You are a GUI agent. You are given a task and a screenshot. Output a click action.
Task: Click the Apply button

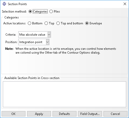pos(39,114)
